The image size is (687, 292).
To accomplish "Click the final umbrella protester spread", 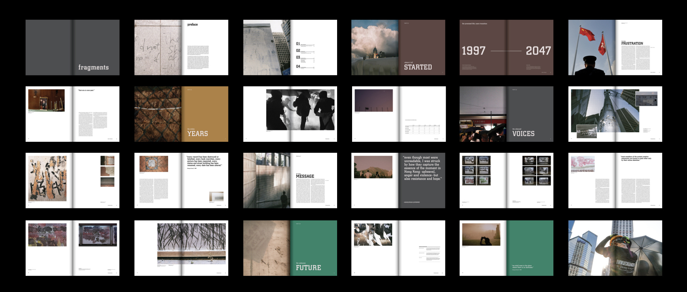I will point(615,248).
